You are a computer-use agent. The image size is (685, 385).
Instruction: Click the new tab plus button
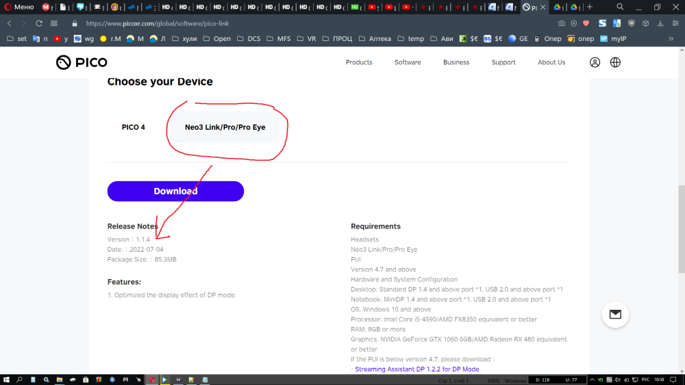click(x=589, y=7)
